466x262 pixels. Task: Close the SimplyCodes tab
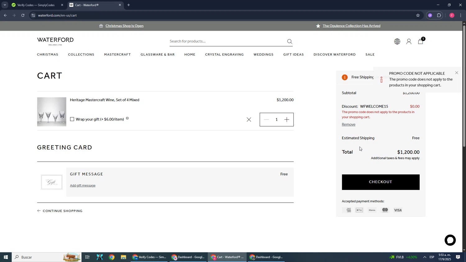tap(62, 5)
